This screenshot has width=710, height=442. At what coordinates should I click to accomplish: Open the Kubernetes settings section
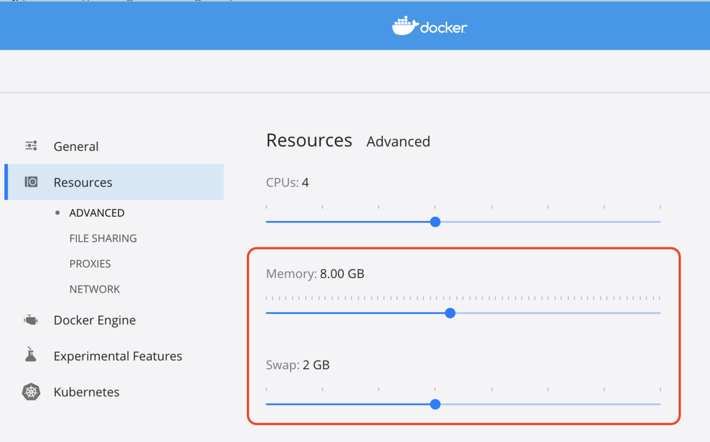coord(86,392)
